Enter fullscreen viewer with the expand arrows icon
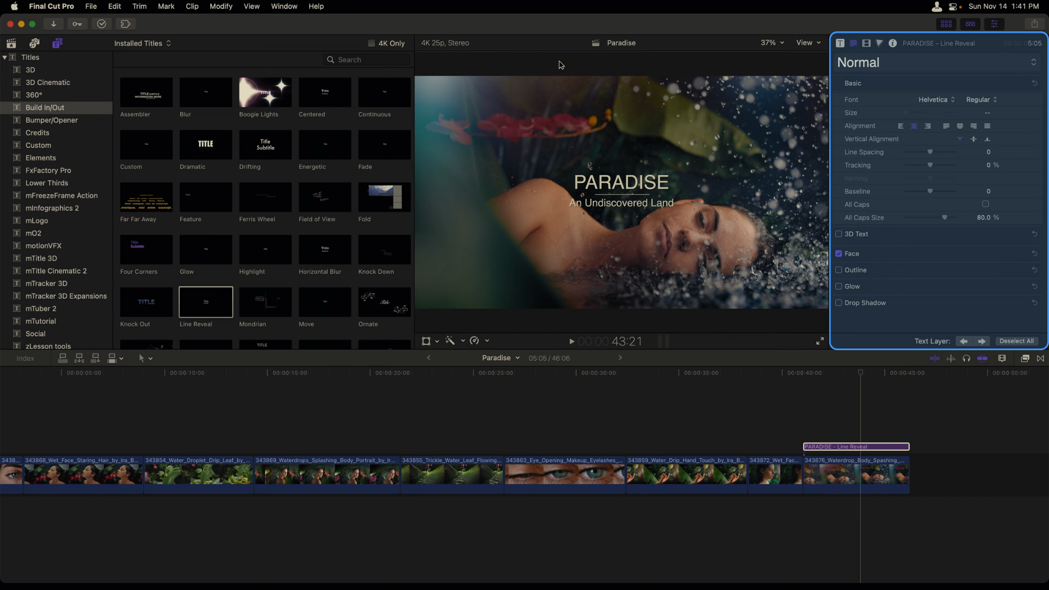 [820, 341]
